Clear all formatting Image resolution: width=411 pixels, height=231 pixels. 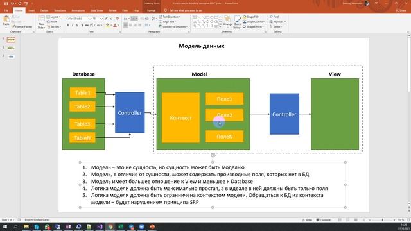118,19
